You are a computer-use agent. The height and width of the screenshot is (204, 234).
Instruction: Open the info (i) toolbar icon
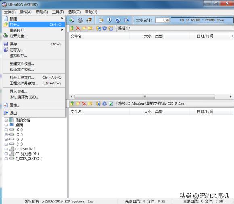pos(109,20)
